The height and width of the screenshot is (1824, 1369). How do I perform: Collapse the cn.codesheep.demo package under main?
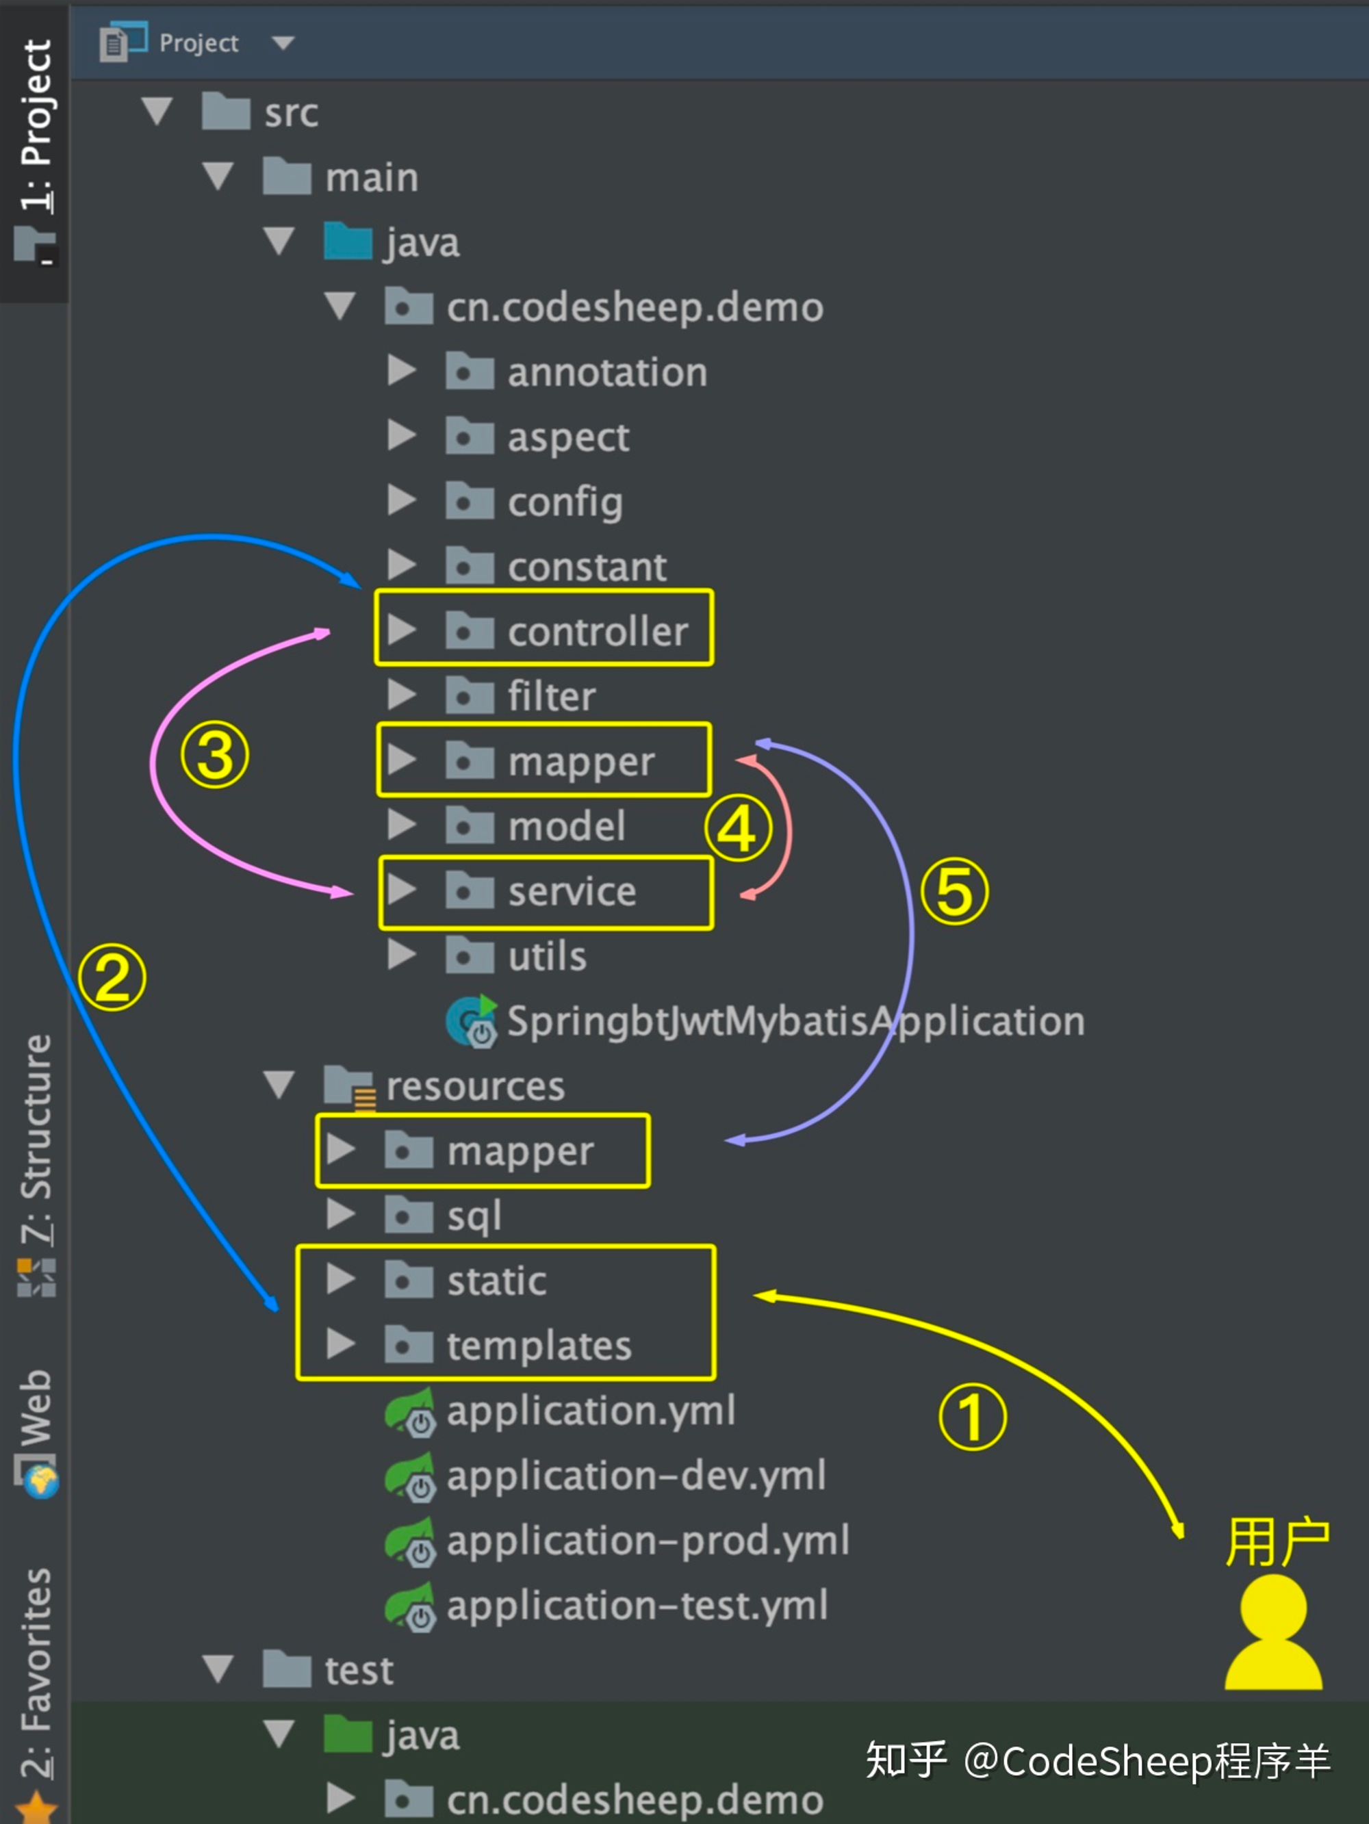(340, 306)
